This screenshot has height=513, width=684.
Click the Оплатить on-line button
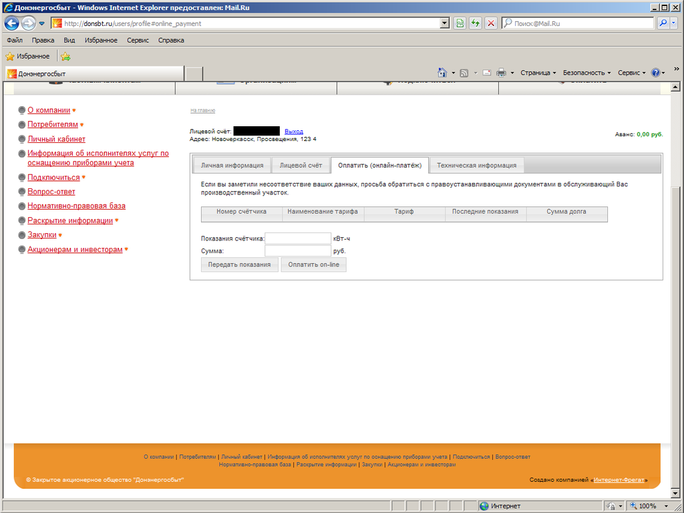coord(314,265)
